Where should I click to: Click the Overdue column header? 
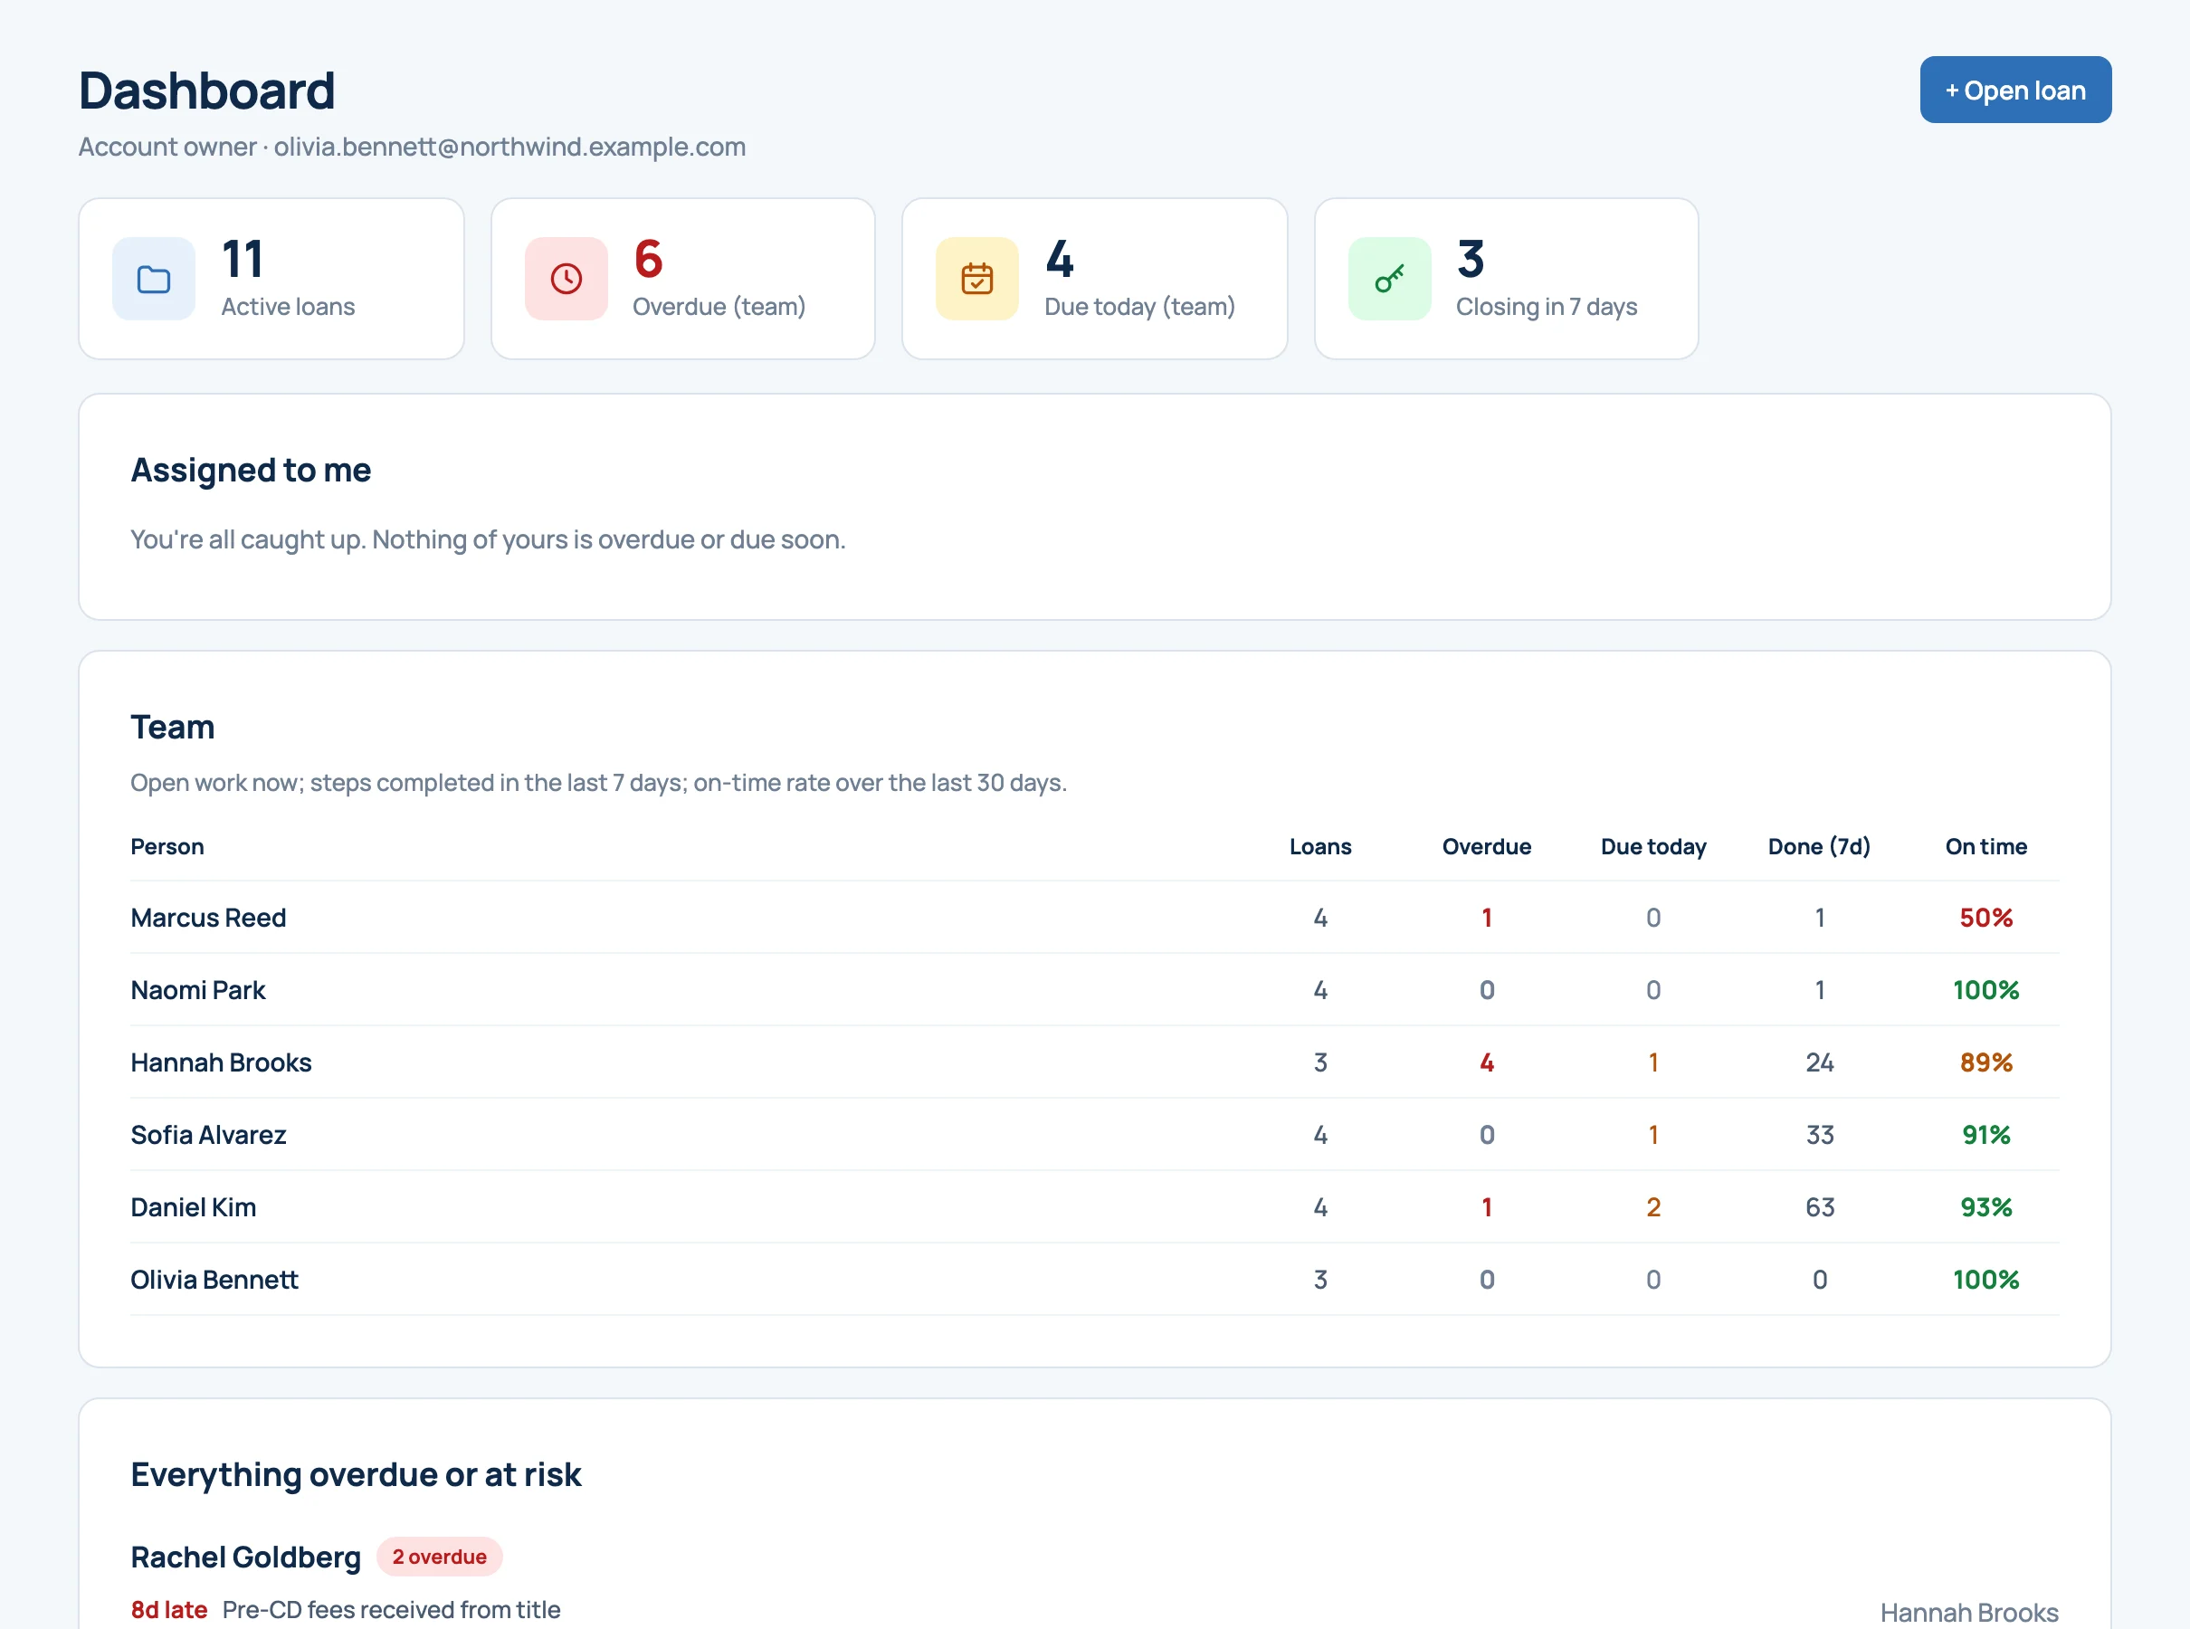[1487, 846]
